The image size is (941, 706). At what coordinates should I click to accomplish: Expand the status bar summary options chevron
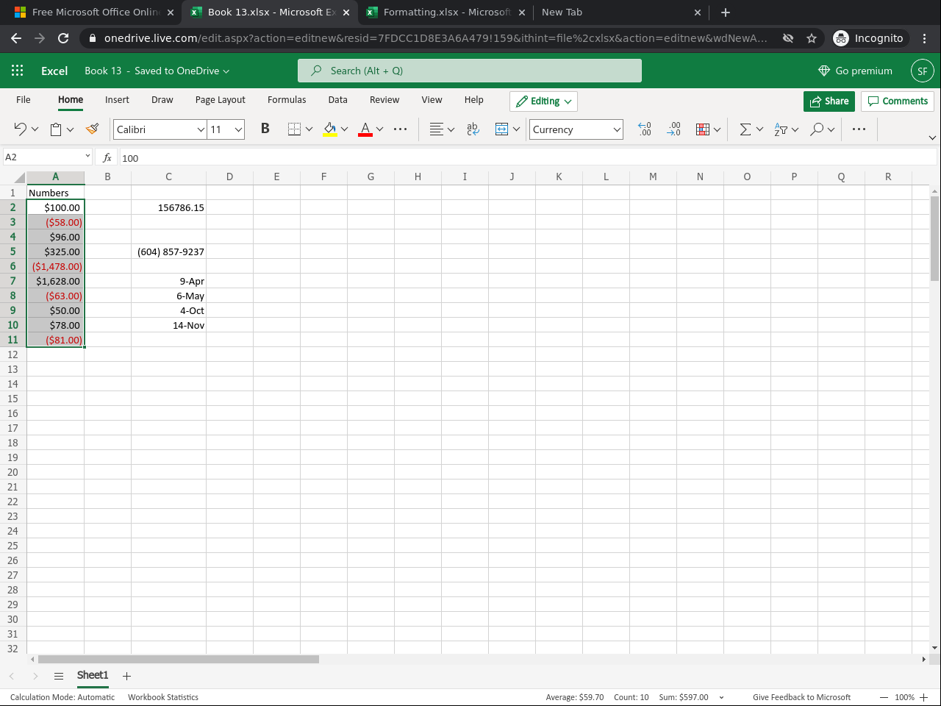tap(721, 697)
